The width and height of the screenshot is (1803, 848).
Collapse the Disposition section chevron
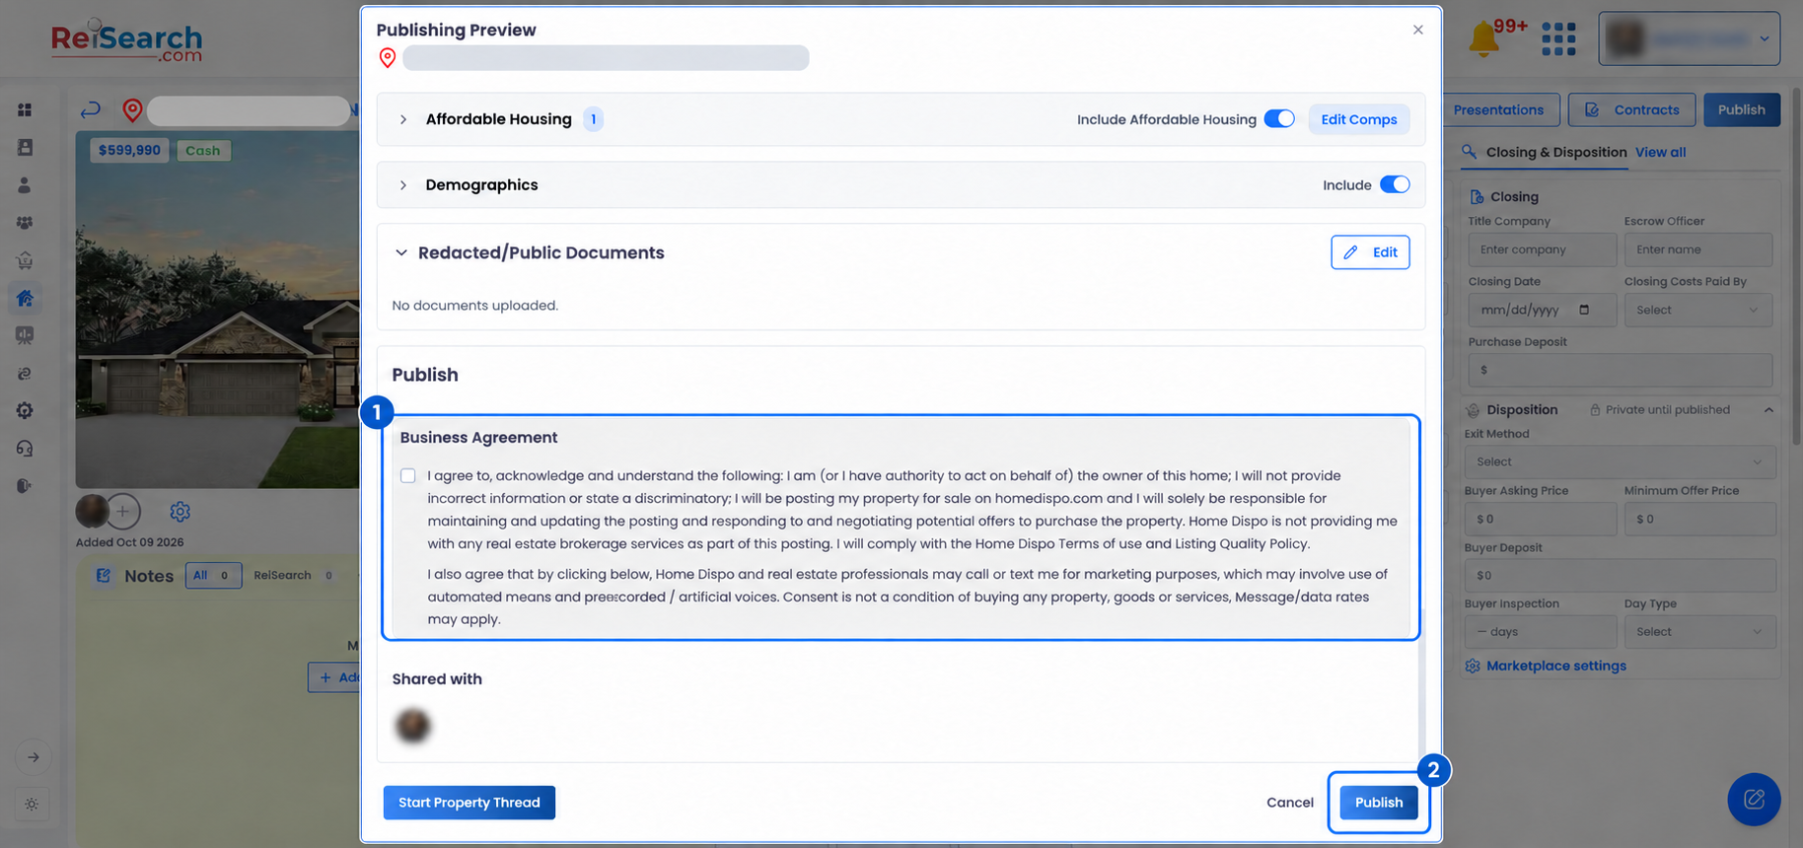[1768, 410]
